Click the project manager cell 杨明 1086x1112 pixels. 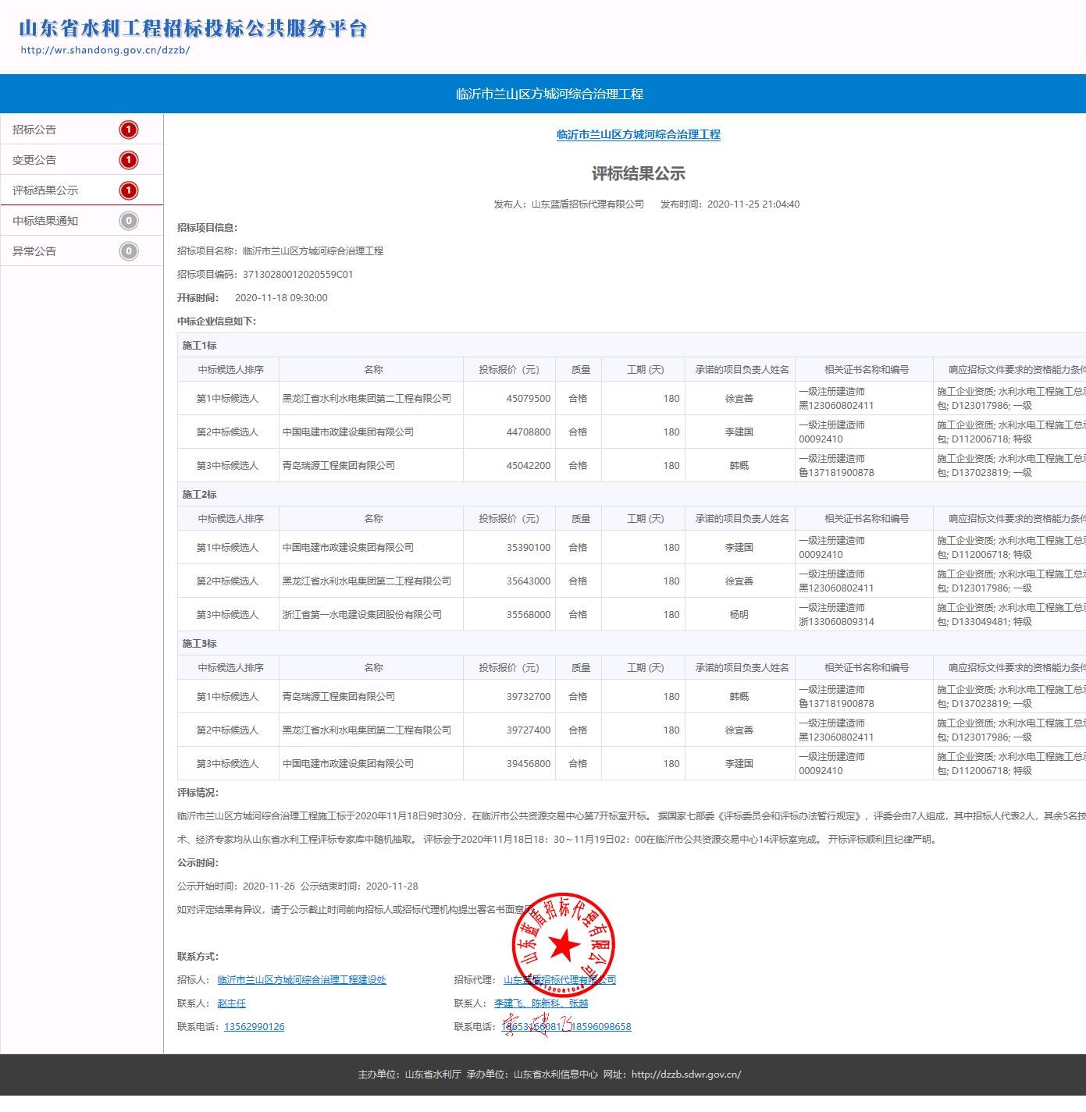739,615
